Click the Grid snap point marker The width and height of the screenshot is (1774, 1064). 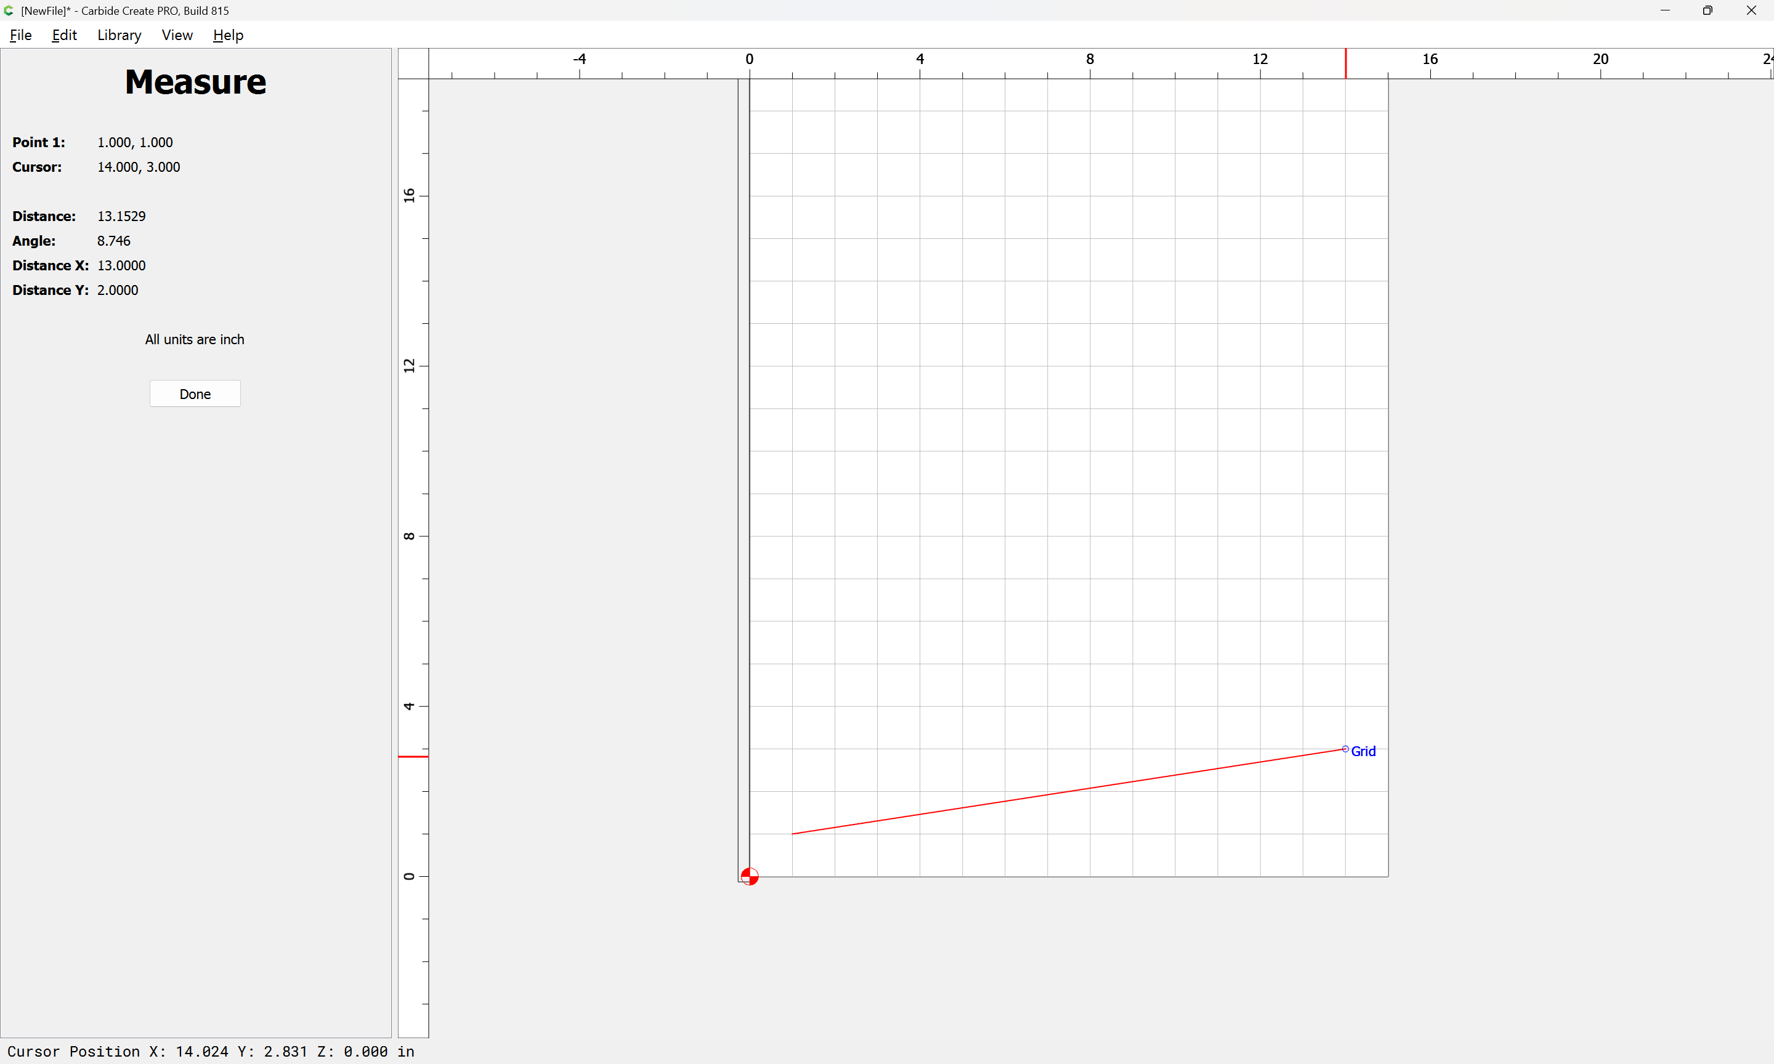coord(1345,749)
